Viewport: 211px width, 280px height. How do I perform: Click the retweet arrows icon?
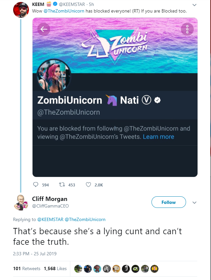[x=62, y=184]
